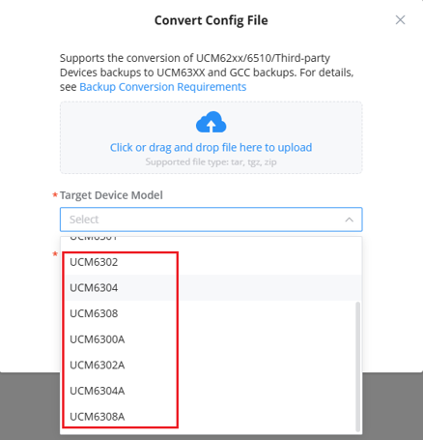This screenshot has width=423, height=440.
Task: Choose the highlighted UCM6304 option
Action: [211, 287]
